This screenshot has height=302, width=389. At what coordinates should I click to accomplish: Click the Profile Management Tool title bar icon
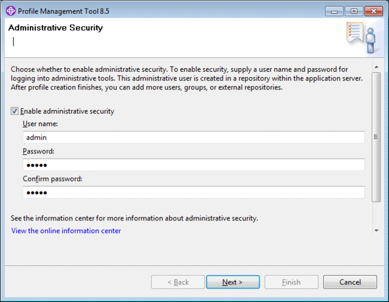click(10, 10)
